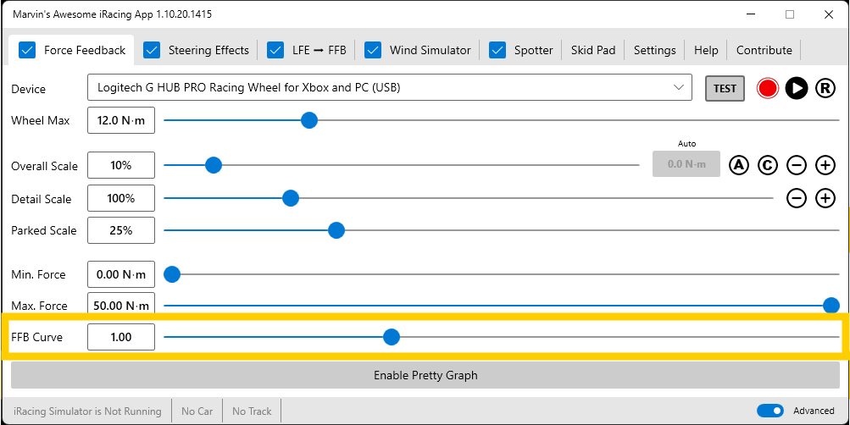The width and height of the screenshot is (850, 425).
Task: Click the circled C icon for Overall Scale
Action: pos(768,165)
